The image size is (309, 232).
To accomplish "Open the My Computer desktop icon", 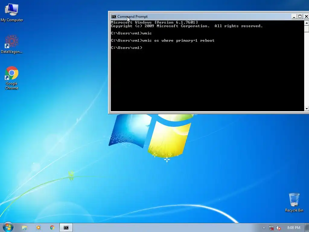I will [12, 12].
